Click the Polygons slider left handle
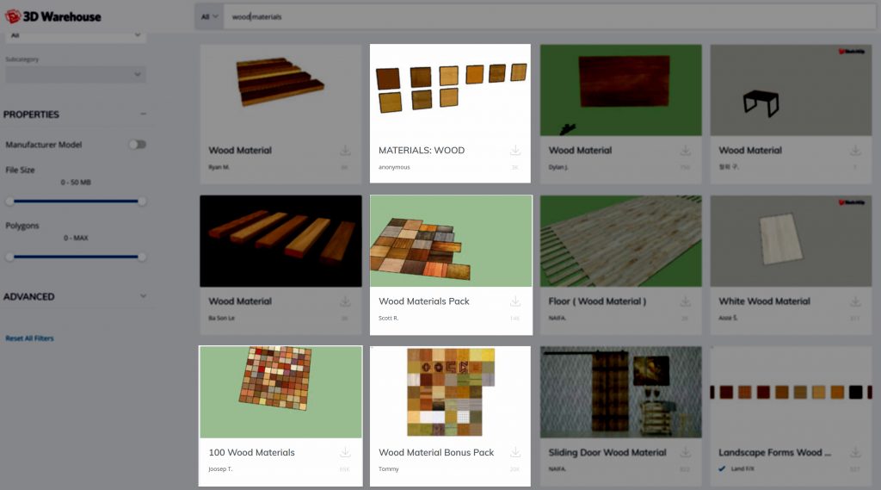Image resolution: width=881 pixels, height=490 pixels. (x=9, y=257)
